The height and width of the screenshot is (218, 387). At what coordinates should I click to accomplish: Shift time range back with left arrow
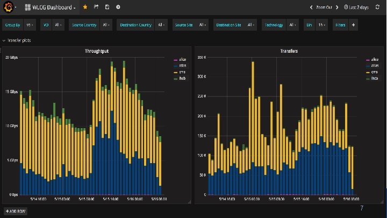311,8
